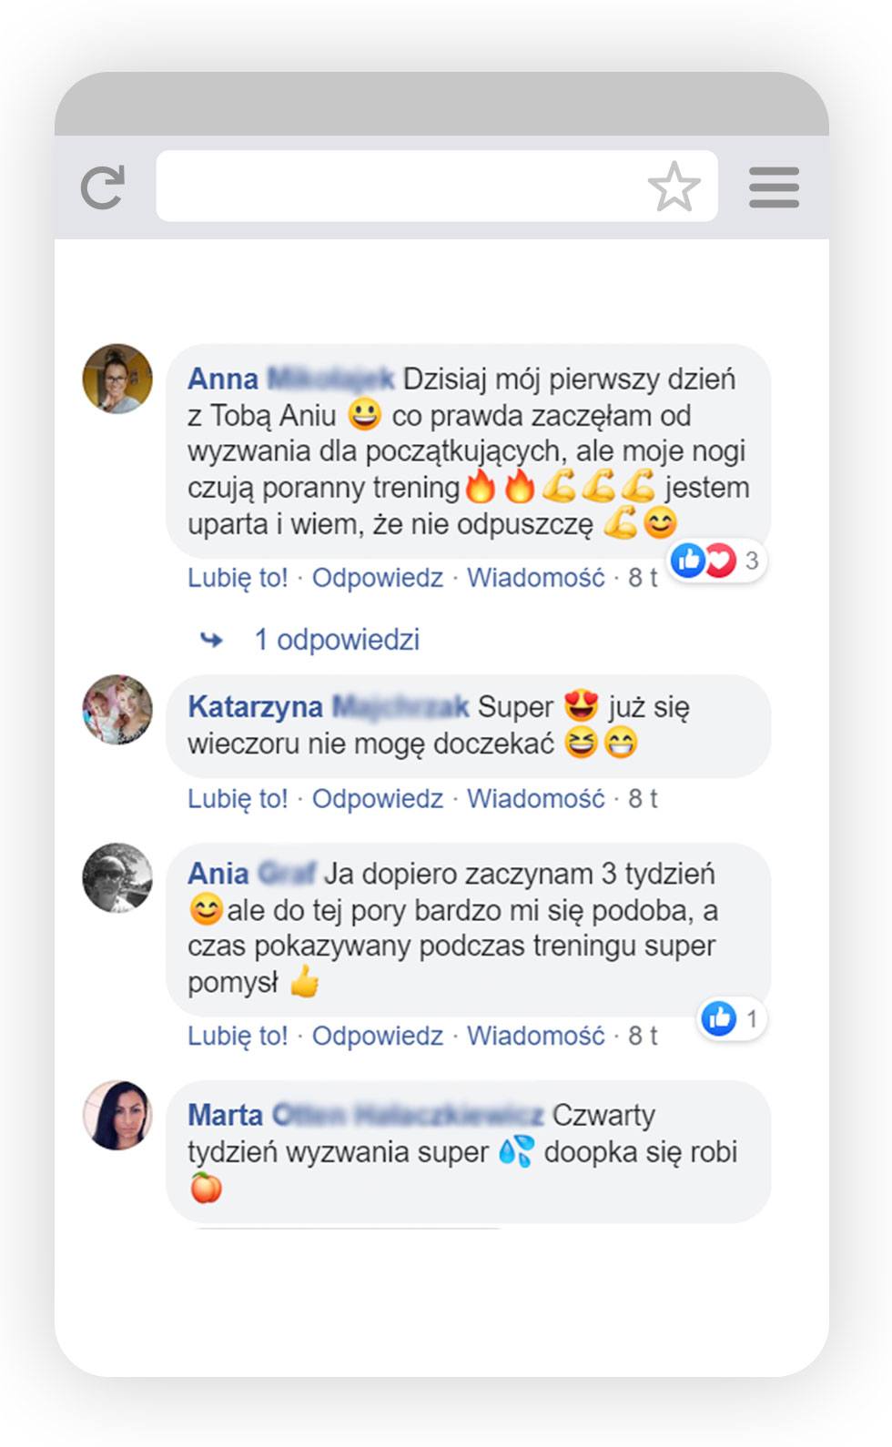This screenshot has height=1447, width=892.
Task: Open the hamburger menu icon
Action: 774,187
